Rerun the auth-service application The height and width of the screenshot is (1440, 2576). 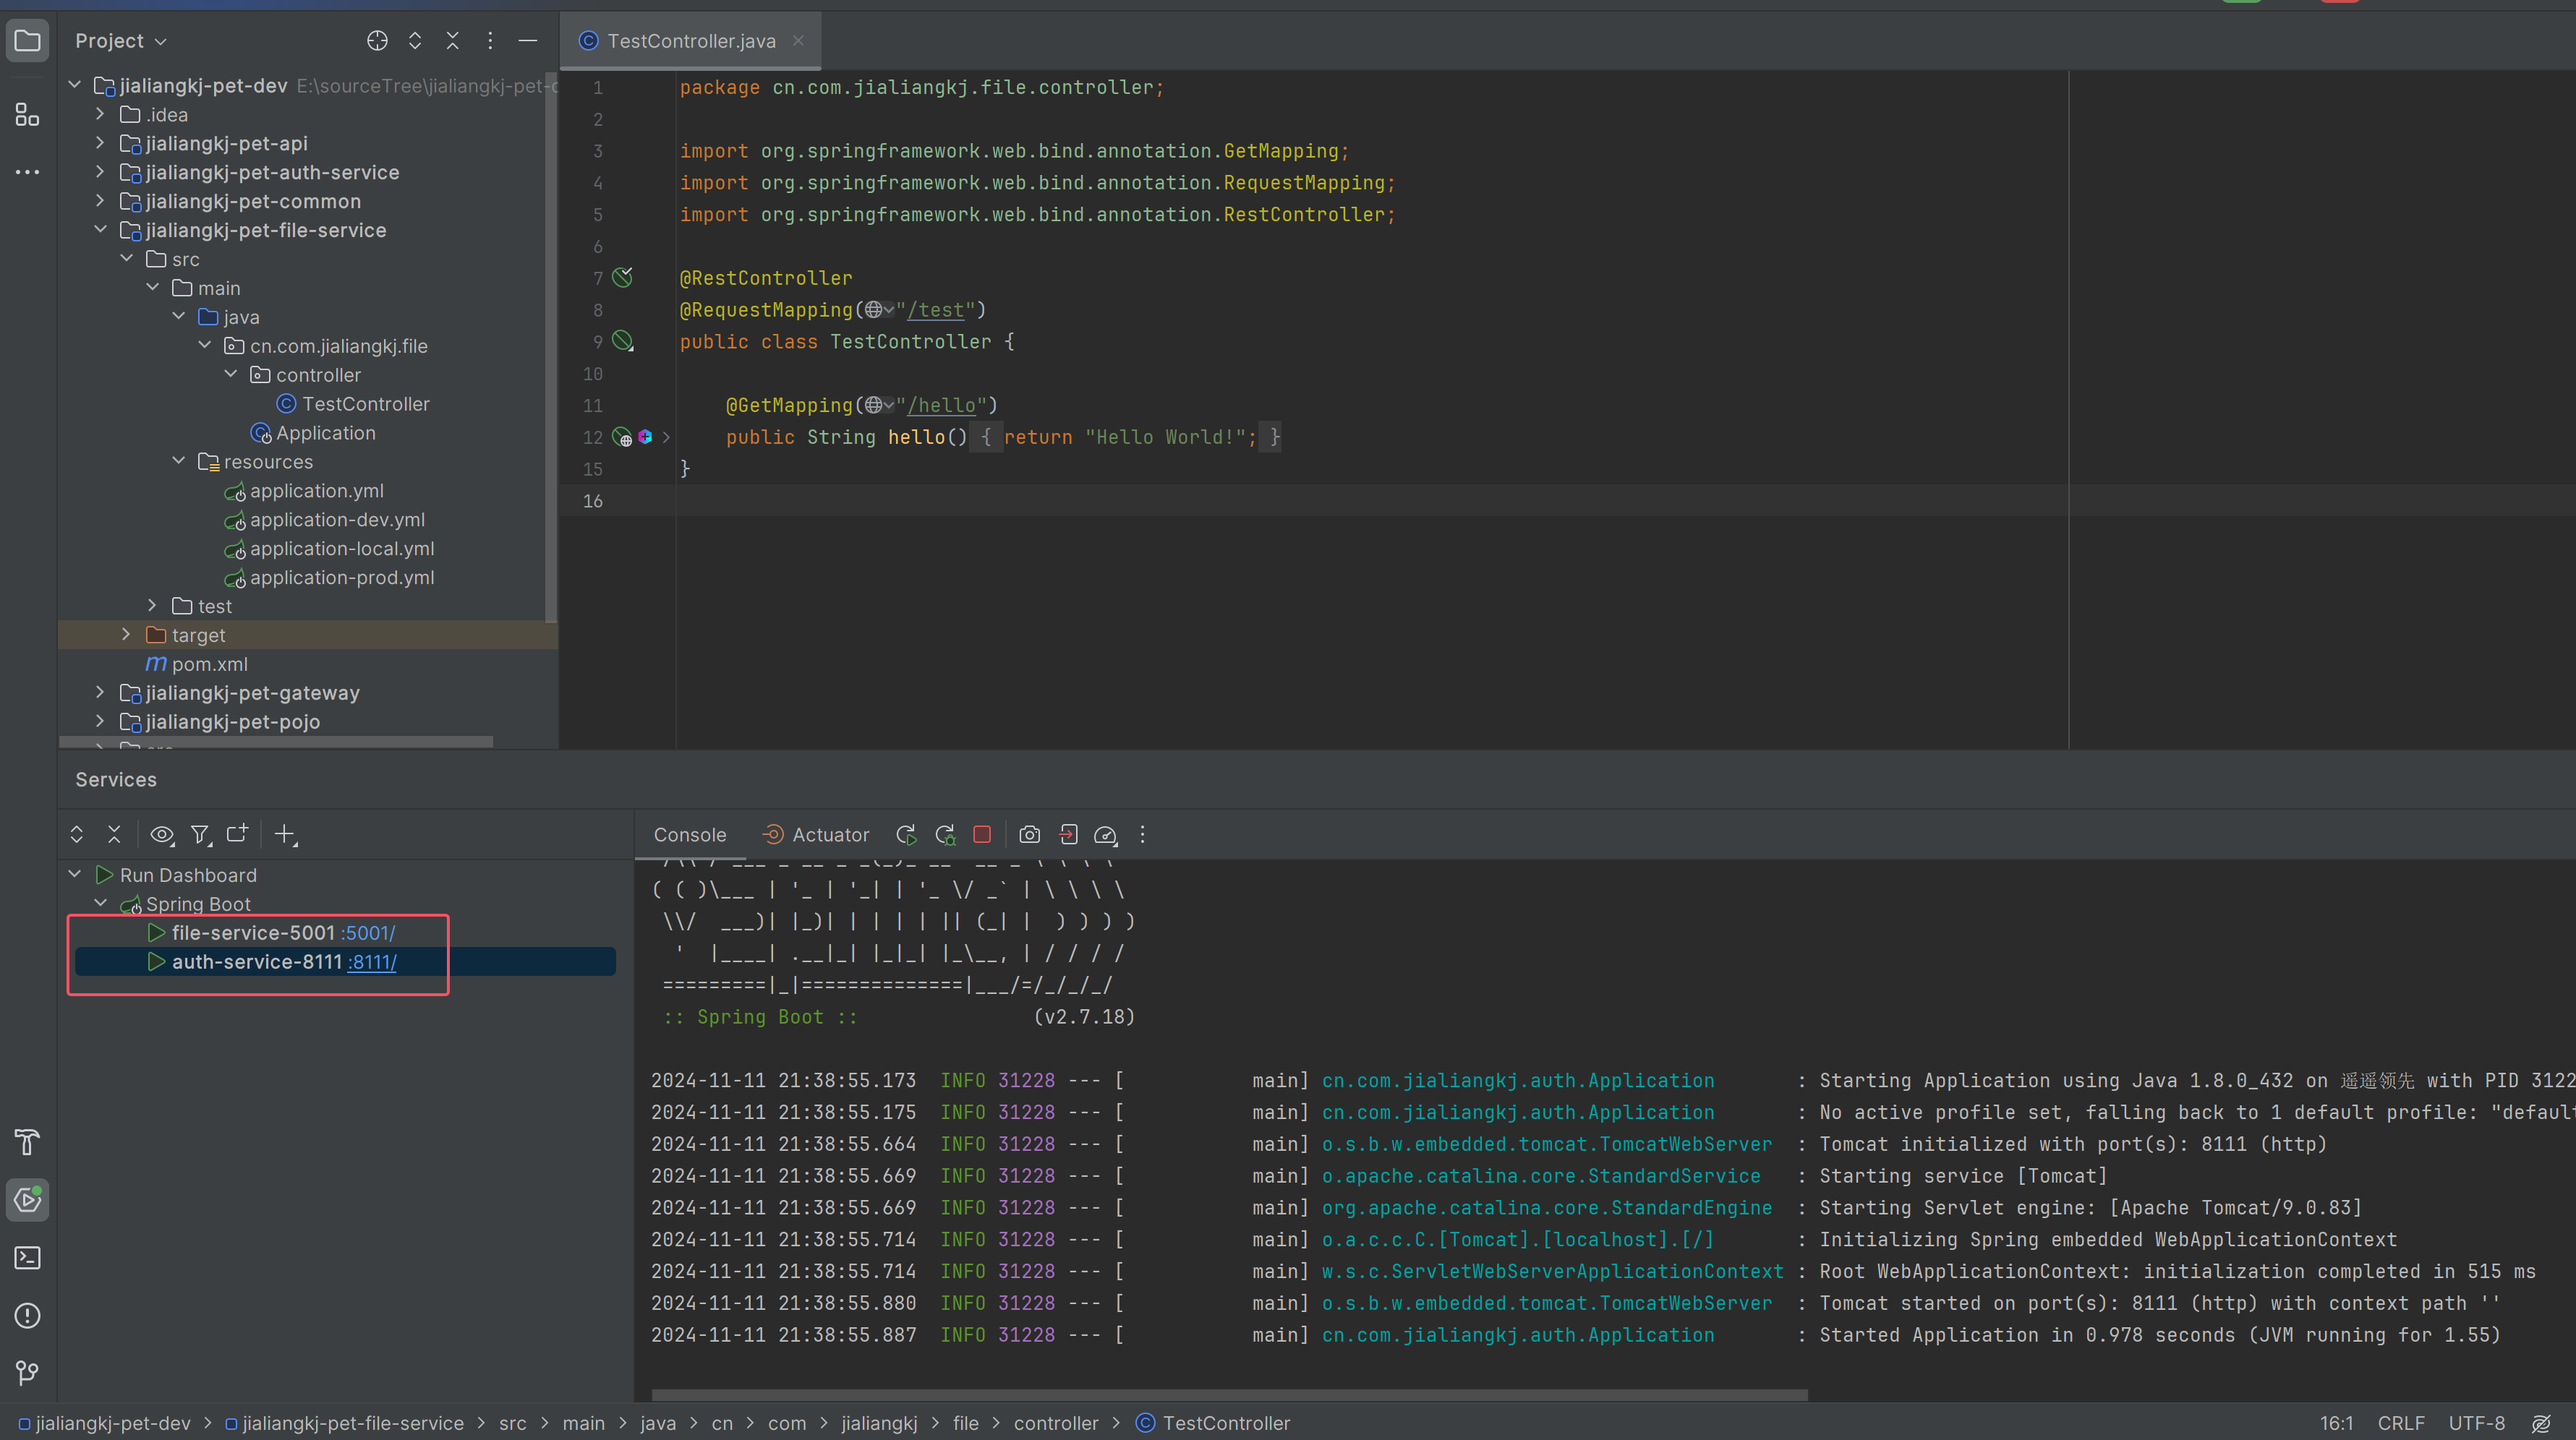coord(906,834)
